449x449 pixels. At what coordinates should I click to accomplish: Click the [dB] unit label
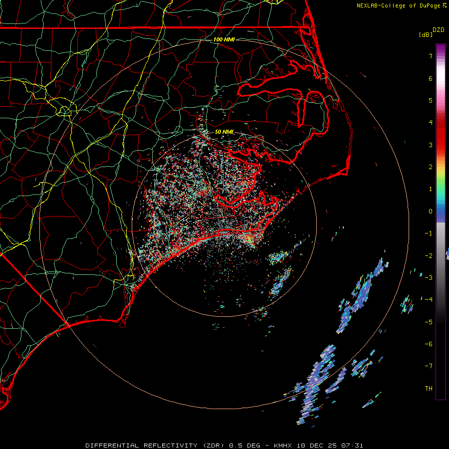tap(426, 34)
